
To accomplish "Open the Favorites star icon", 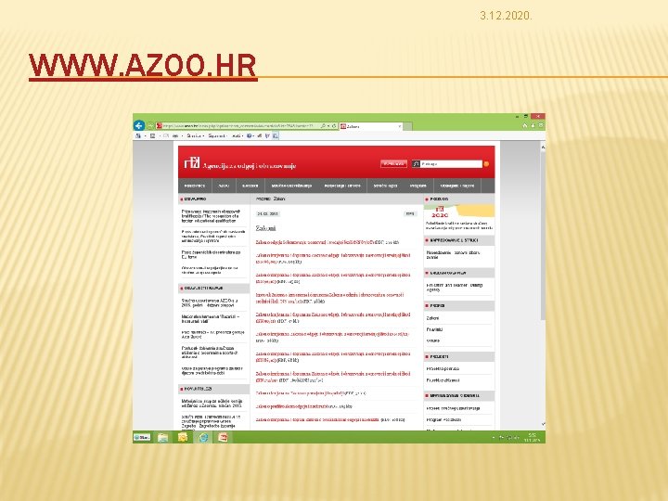I will (533, 125).
